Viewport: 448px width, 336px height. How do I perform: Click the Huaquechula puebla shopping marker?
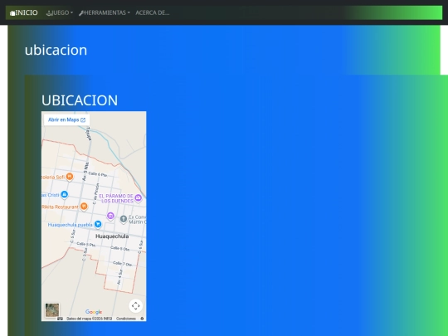coord(98,224)
